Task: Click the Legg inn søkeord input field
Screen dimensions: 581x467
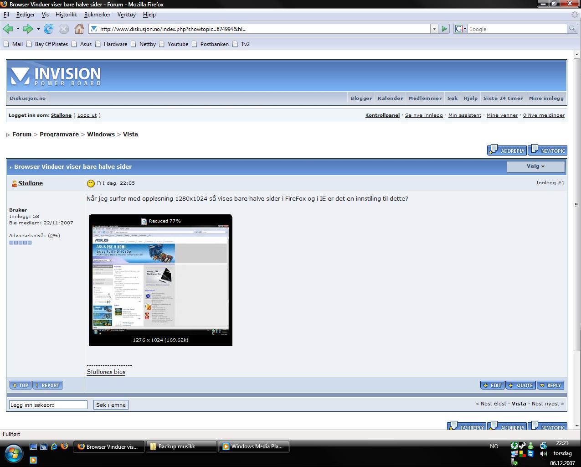Action: (x=48, y=405)
